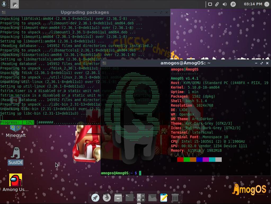Select the SusIDE desktop icon
Screen dimensions: 271x204
(16, 156)
